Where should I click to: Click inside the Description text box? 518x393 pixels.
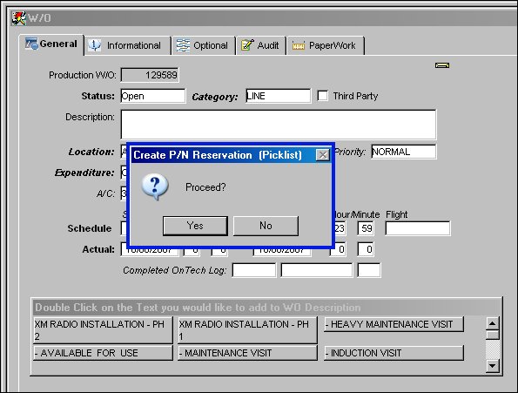click(x=279, y=125)
